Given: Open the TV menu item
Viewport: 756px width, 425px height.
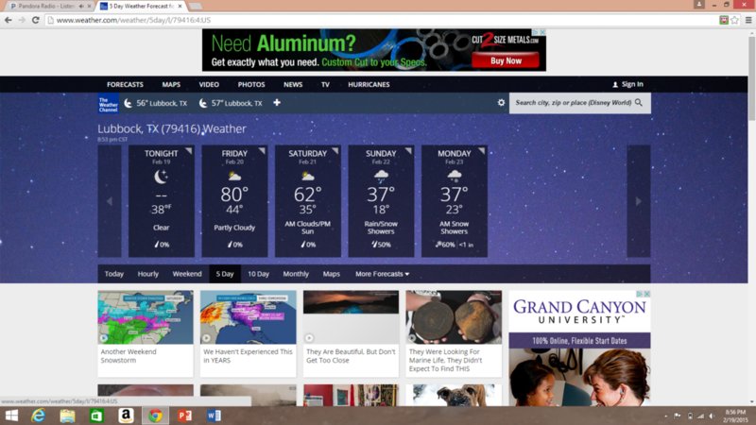Looking at the screenshot, I should click(325, 84).
